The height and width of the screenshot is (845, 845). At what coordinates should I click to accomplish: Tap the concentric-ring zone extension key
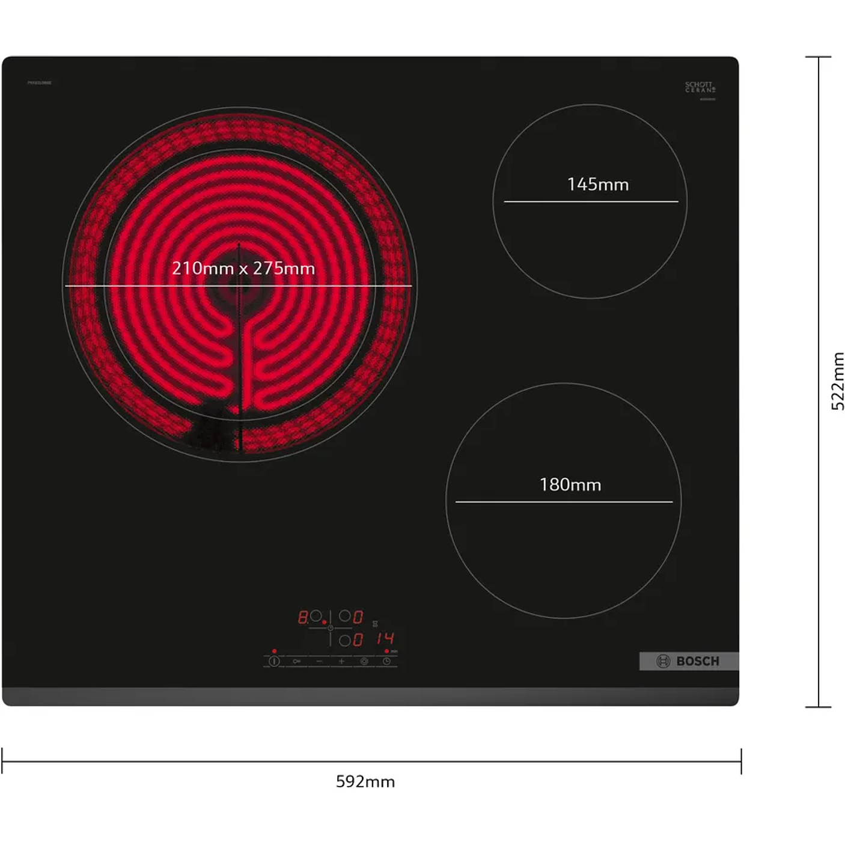click(364, 661)
